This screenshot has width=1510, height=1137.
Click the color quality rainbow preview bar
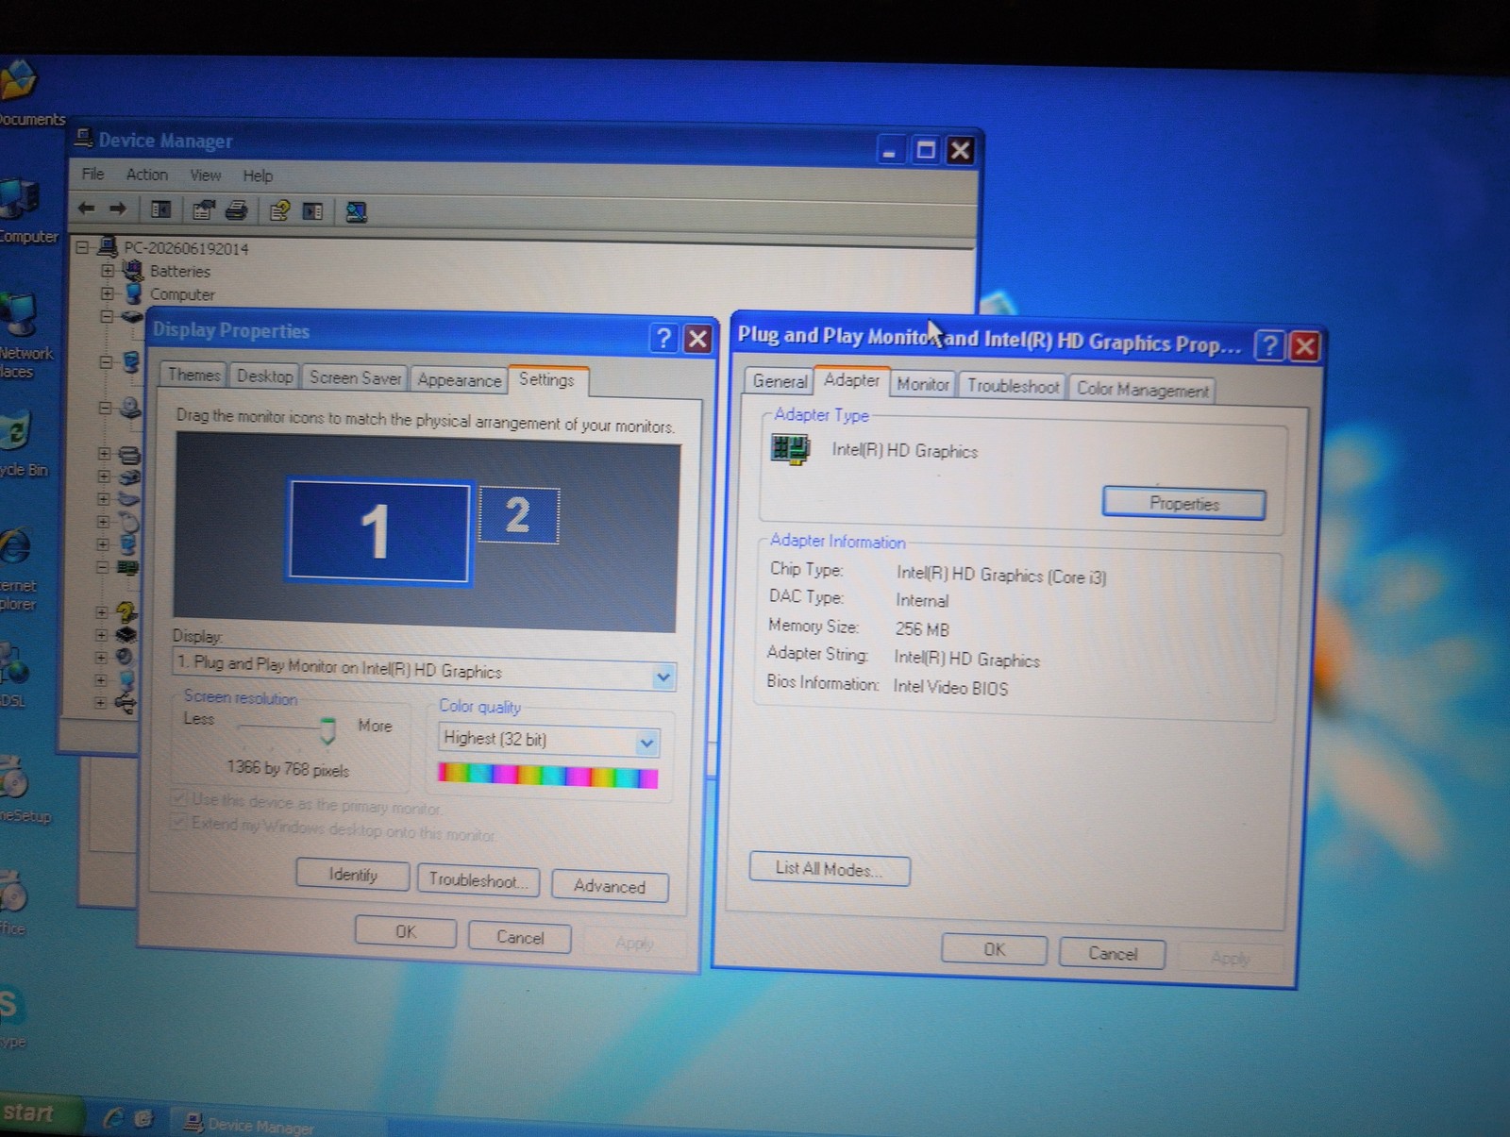click(x=547, y=776)
